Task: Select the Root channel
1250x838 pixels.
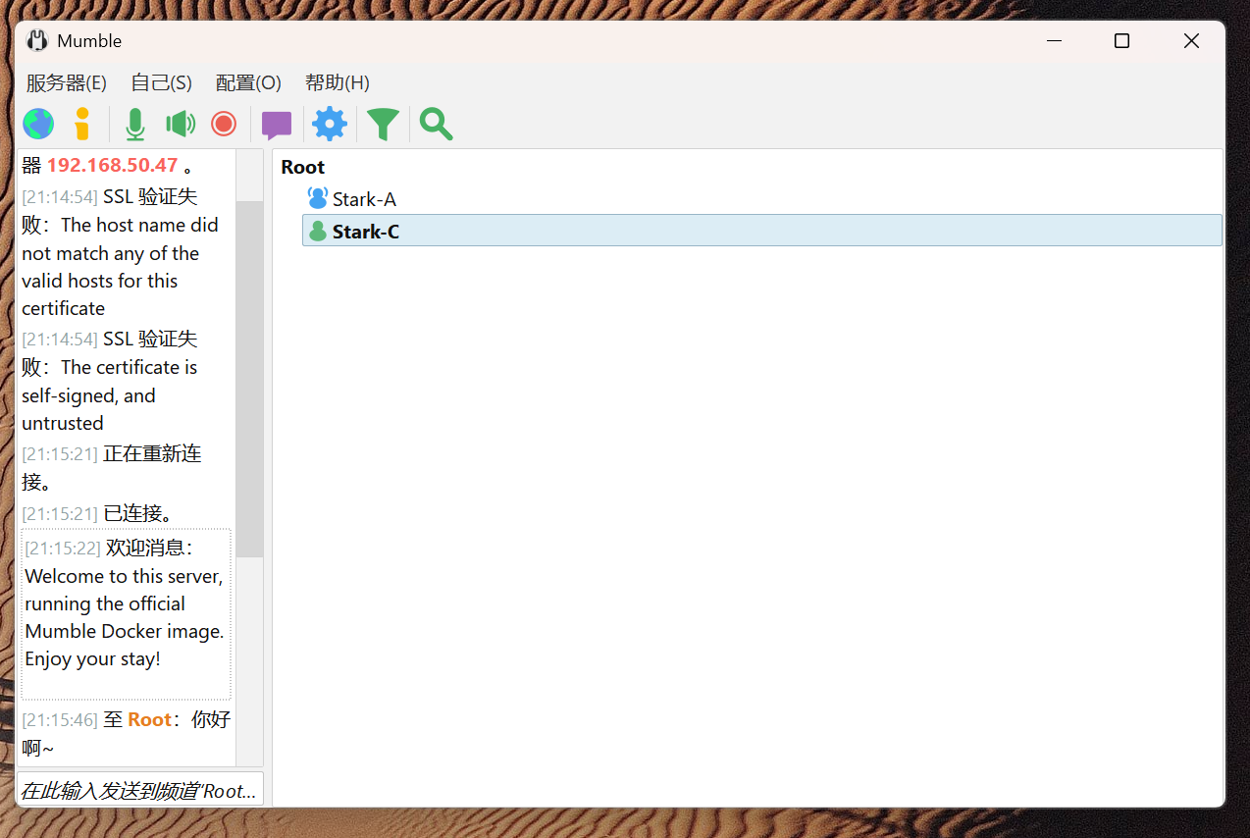Action: 302,167
